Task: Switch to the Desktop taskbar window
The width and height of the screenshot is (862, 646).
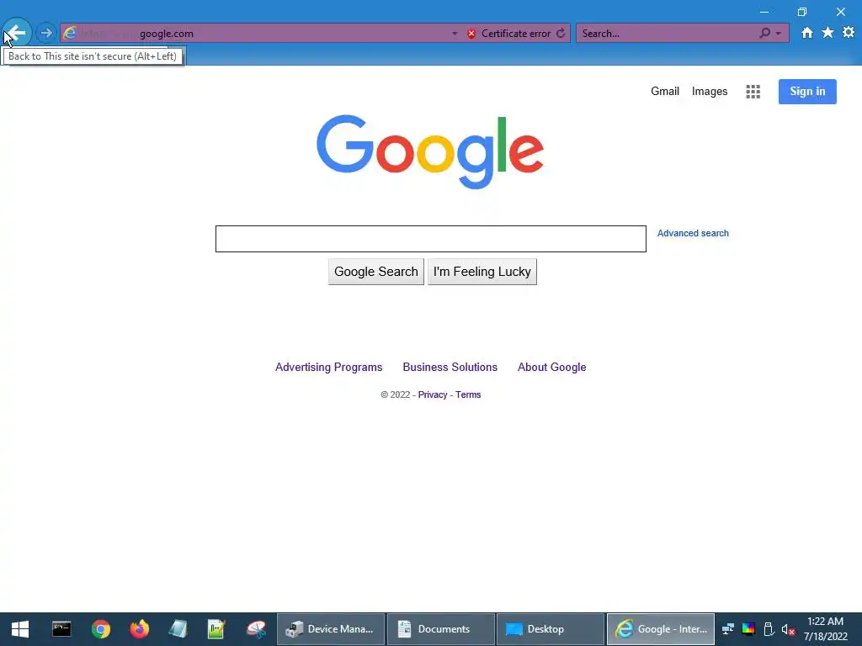Action: point(551,629)
